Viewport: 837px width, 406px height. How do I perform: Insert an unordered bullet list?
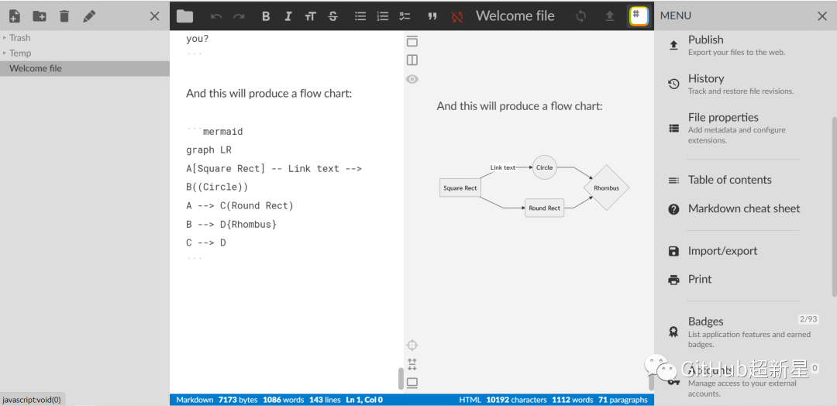[x=361, y=16]
